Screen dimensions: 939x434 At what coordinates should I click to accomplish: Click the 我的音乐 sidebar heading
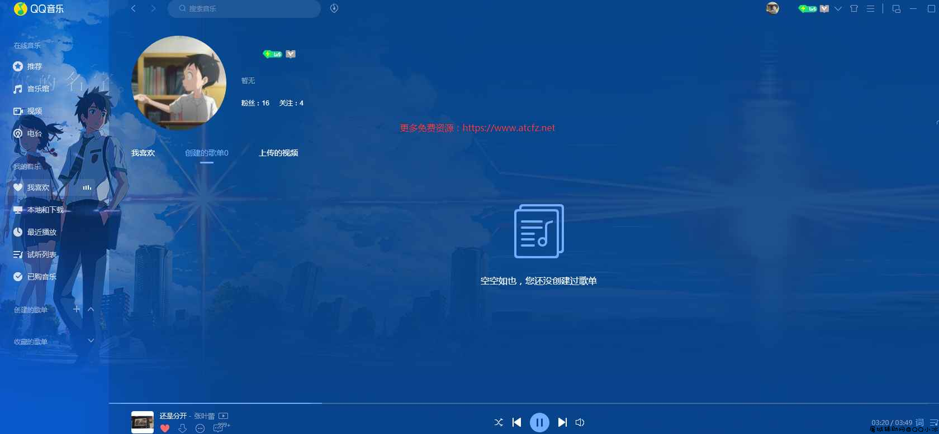click(27, 167)
